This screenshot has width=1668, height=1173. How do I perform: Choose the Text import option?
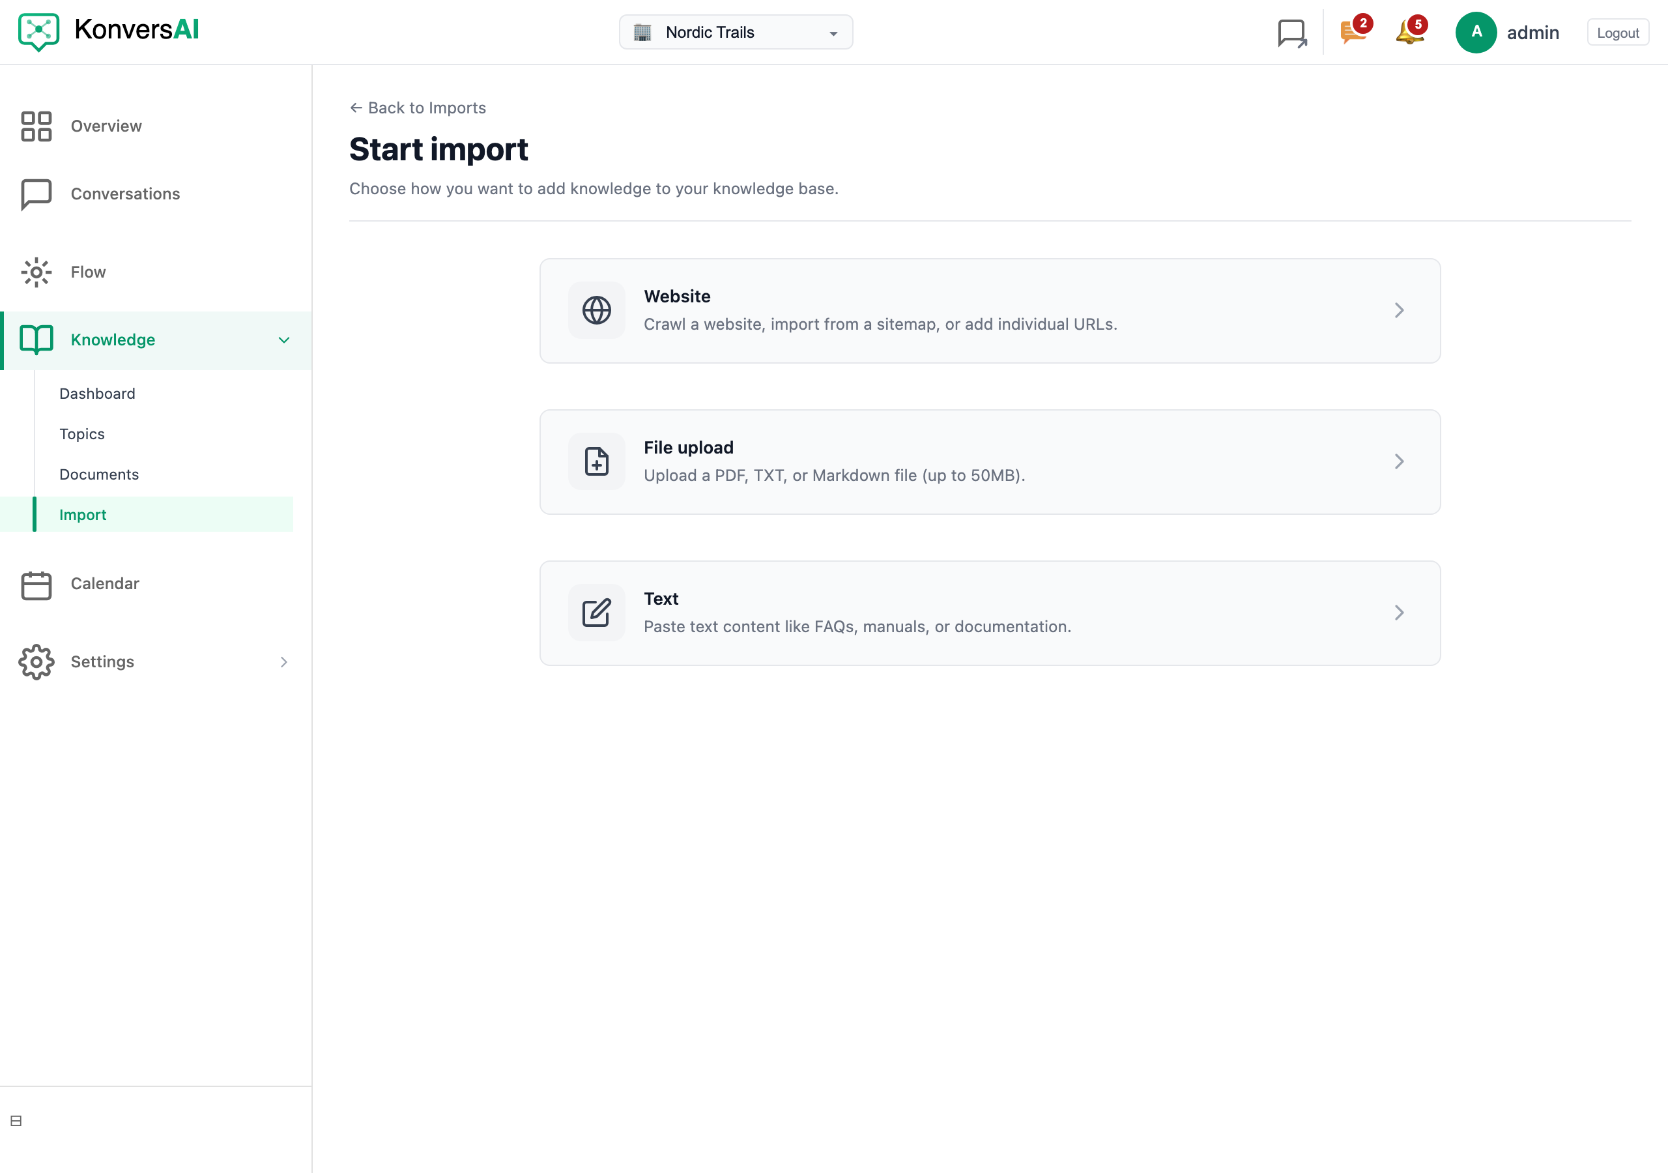[990, 613]
